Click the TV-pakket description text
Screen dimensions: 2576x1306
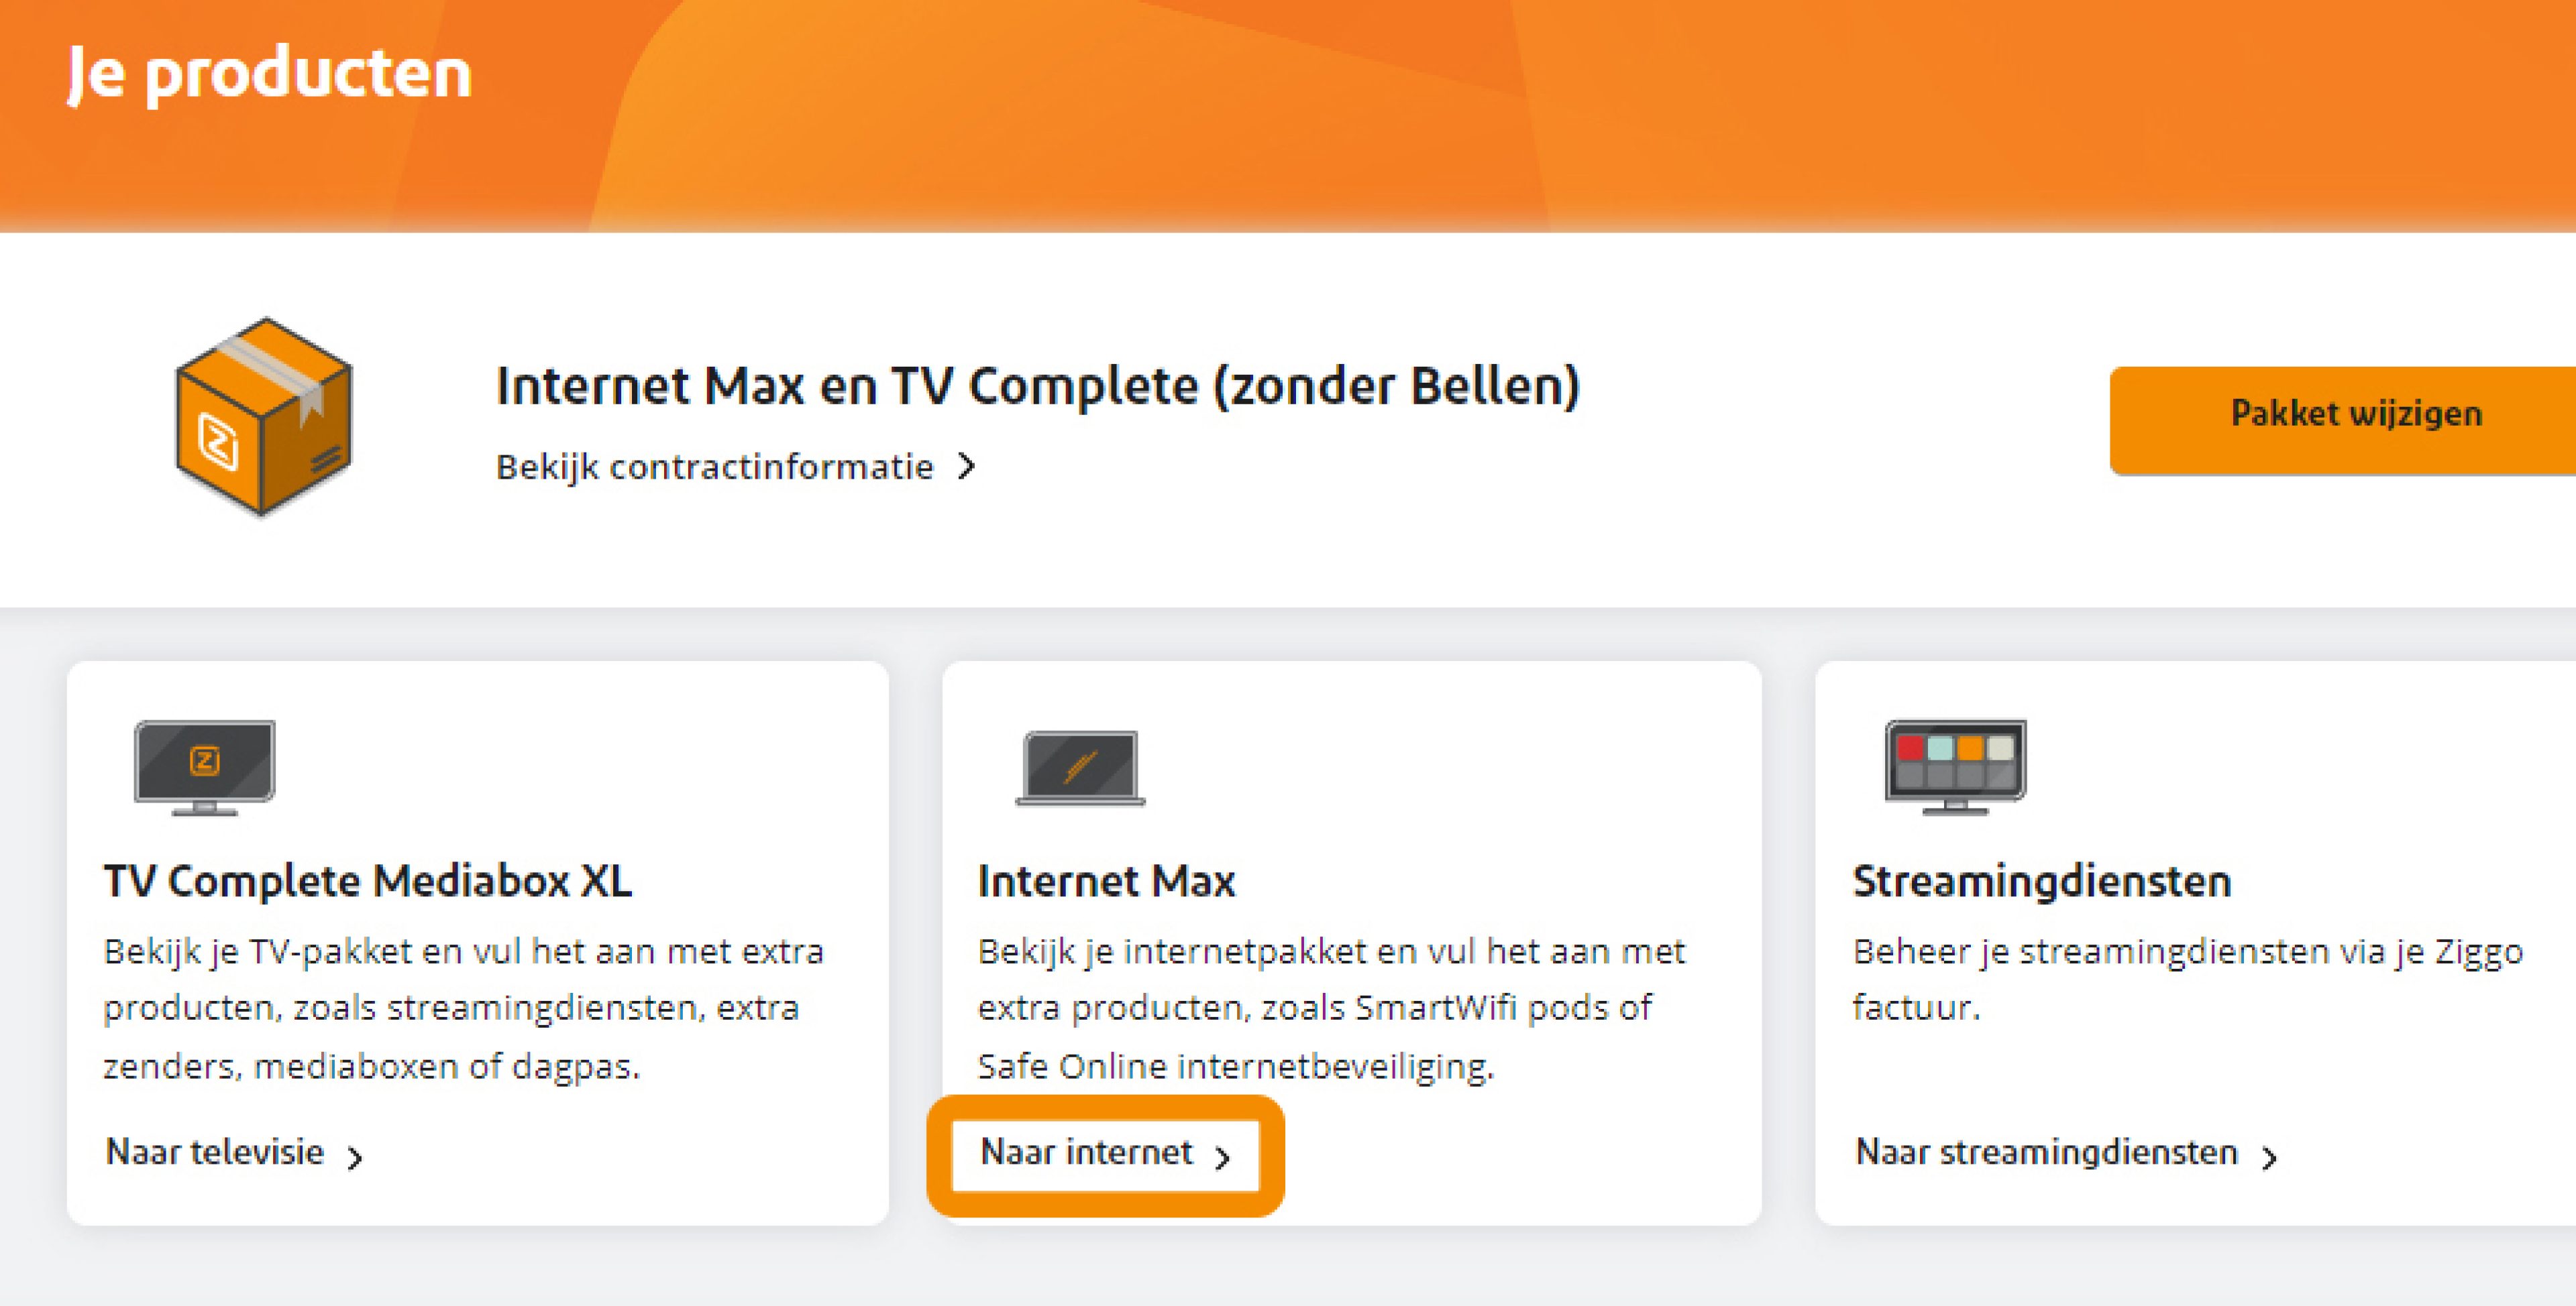[463, 1008]
